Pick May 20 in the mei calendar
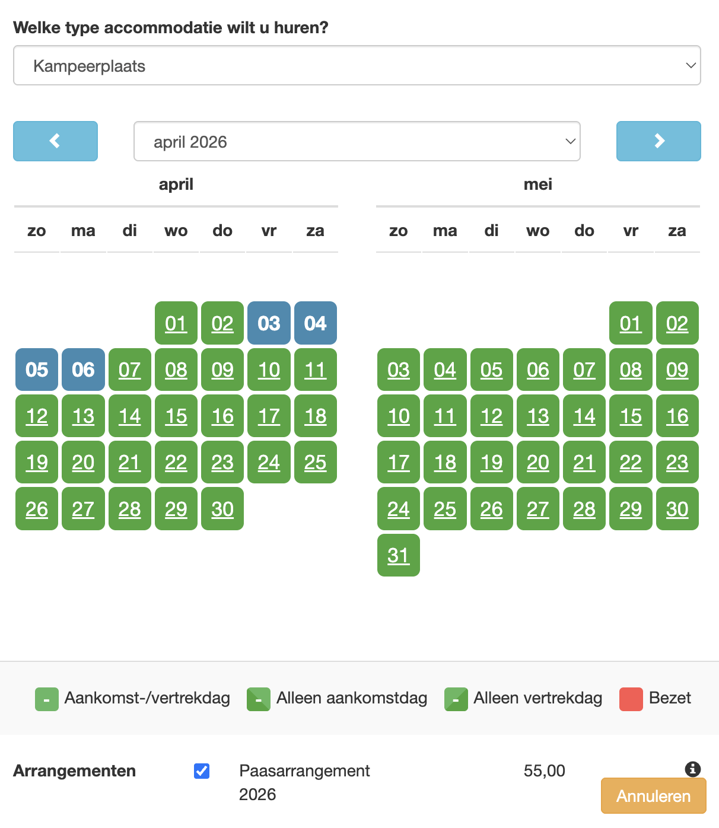 tap(538, 462)
